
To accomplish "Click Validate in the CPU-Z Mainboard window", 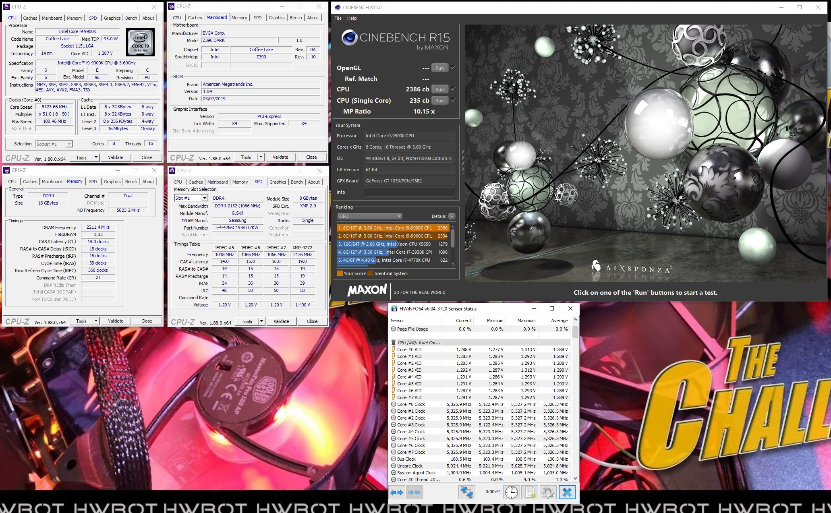I will point(280,157).
